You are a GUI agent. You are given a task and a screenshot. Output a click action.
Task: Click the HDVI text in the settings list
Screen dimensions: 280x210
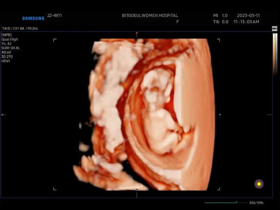point(6,61)
